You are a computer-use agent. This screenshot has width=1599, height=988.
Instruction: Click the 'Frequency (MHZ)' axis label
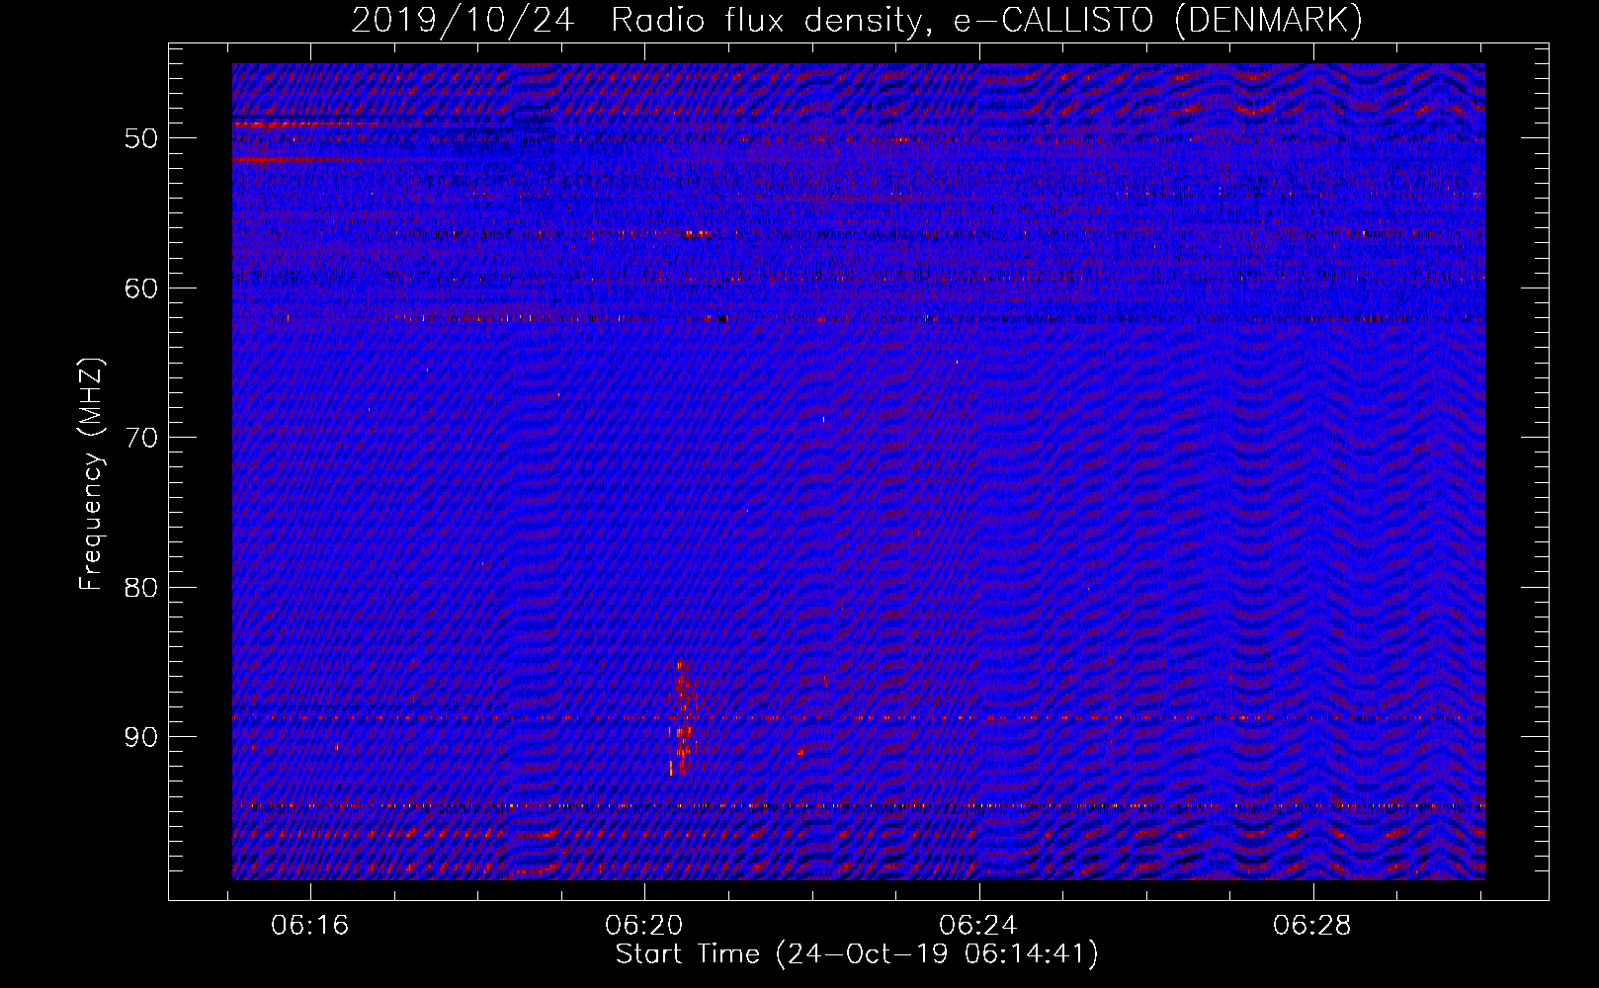[x=90, y=474]
